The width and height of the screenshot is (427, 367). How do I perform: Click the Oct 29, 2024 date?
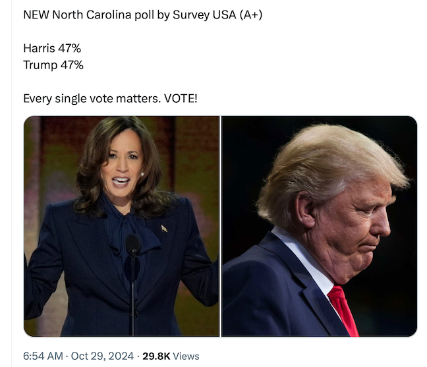pos(100,356)
